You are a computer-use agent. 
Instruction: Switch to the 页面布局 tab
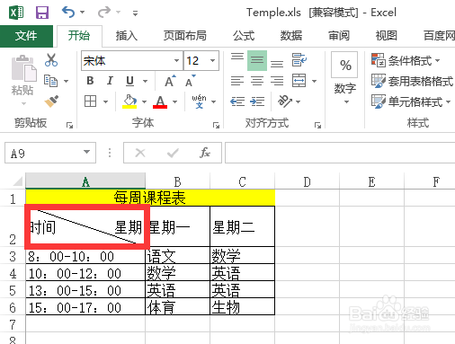click(184, 36)
